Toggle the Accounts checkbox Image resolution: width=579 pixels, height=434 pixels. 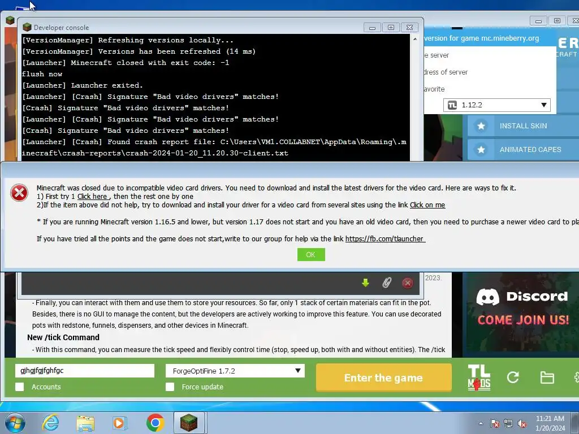[20, 387]
